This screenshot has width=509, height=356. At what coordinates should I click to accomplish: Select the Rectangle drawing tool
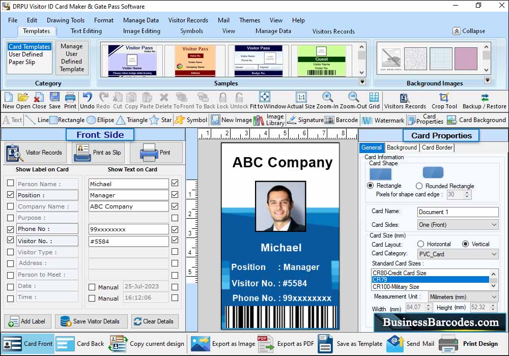[x=67, y=120]
